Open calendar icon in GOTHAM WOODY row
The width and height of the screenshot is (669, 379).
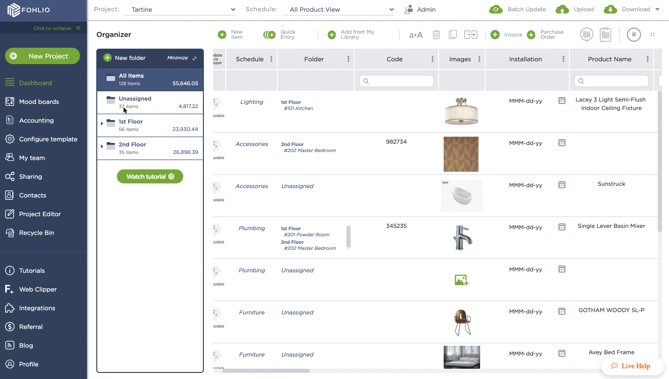pyautogui.click(x=562, y=311)
